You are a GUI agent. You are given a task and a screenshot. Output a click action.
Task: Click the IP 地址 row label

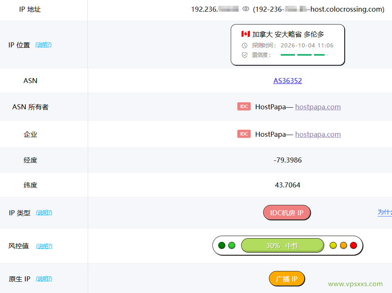tap(30, 9)
